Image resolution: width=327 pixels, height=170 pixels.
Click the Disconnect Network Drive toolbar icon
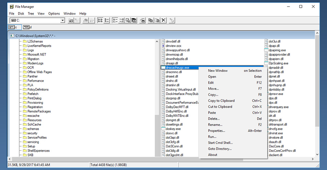pyautogui.click(x=77, y=20)
